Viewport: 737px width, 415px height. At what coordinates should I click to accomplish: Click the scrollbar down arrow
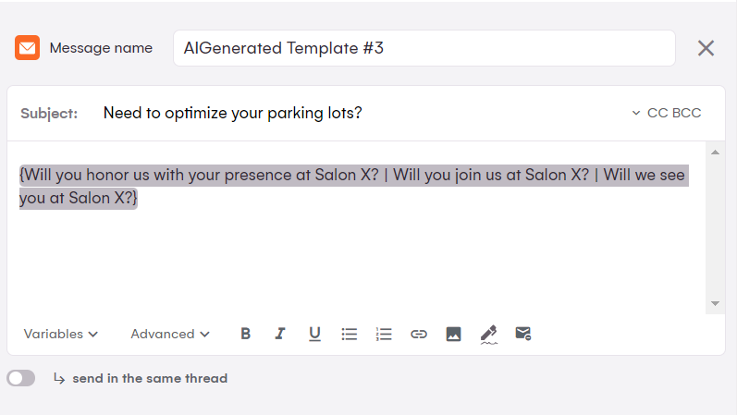point(715,303)
